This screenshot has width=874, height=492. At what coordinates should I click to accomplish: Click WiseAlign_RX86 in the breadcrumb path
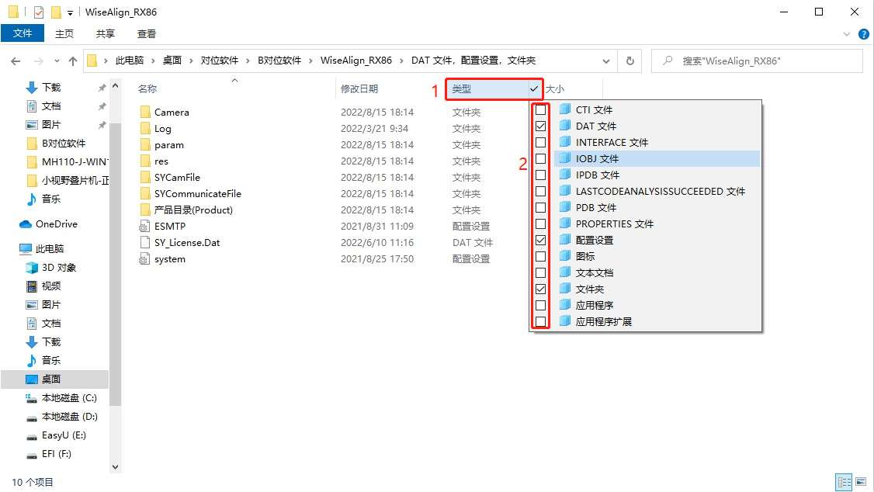[355, 61]
